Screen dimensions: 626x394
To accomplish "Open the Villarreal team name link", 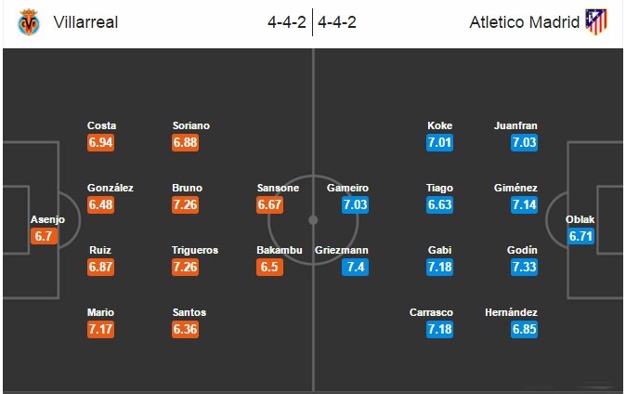I will 85,22.
